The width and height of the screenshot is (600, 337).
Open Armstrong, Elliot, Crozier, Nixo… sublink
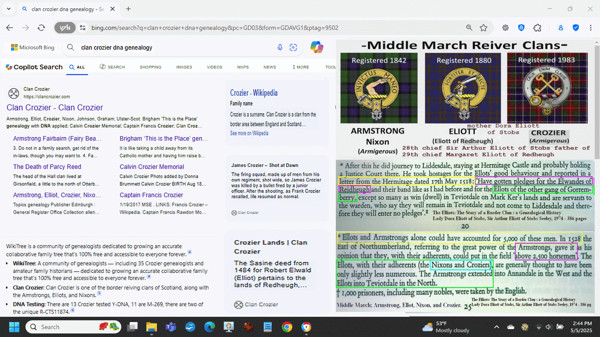coord(57,195)
